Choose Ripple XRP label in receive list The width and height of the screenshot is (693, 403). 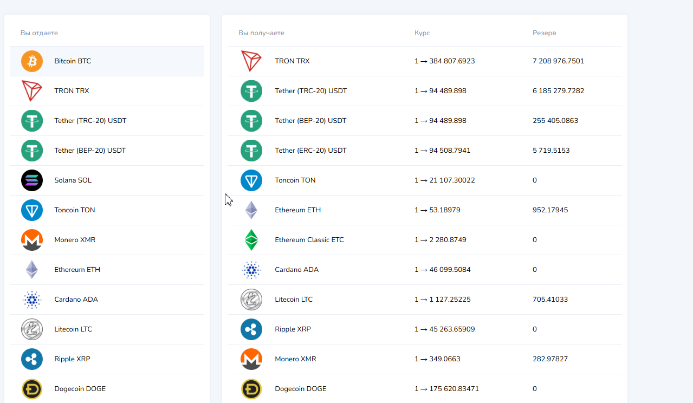293,329
